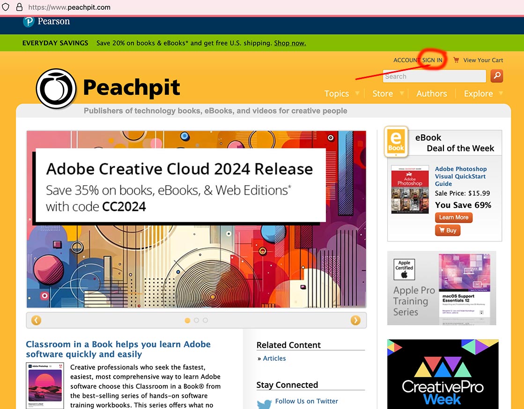Go back with carousel left arrow
524x409 pixels.
tap(36, 320)
